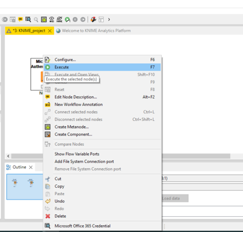Toggle show node IDs eye icon
Viewport: 243px width, 232px height.
click(x=51, y=20)
